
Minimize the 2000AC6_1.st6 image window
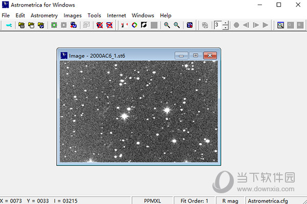[181, 56]
